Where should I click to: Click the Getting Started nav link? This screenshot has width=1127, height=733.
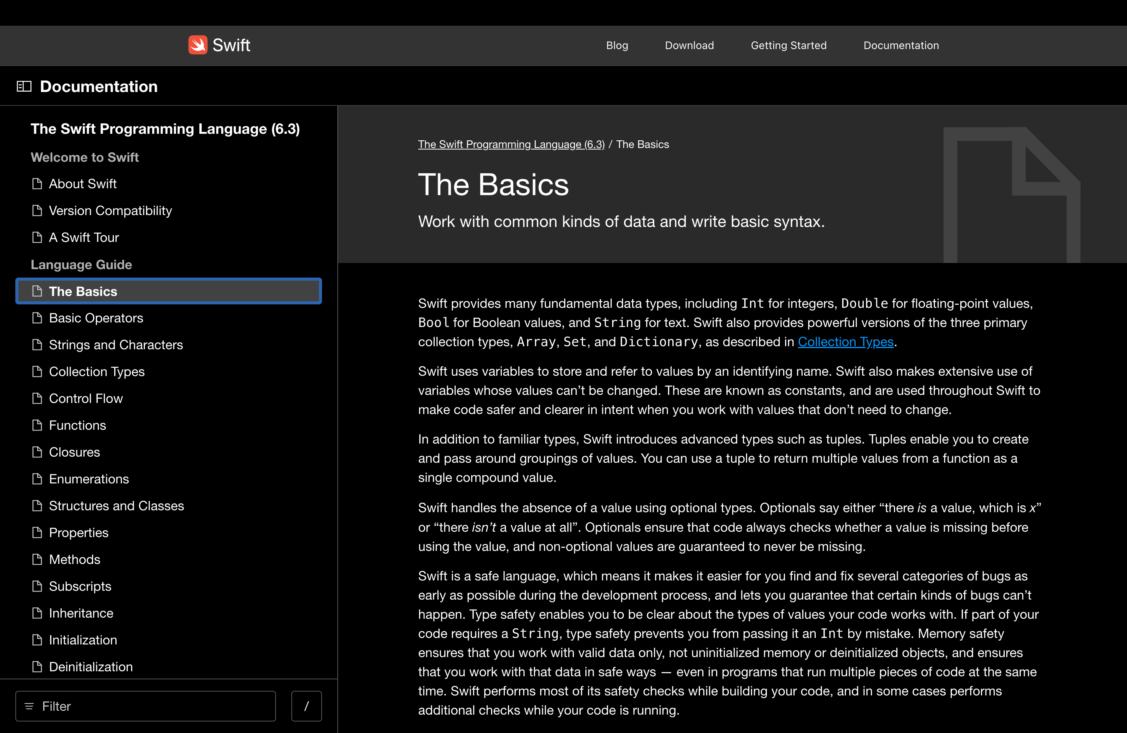coord(788,46)
